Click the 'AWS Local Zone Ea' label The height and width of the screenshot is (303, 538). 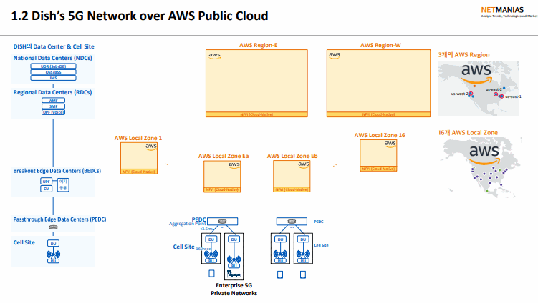coord(224,156)
